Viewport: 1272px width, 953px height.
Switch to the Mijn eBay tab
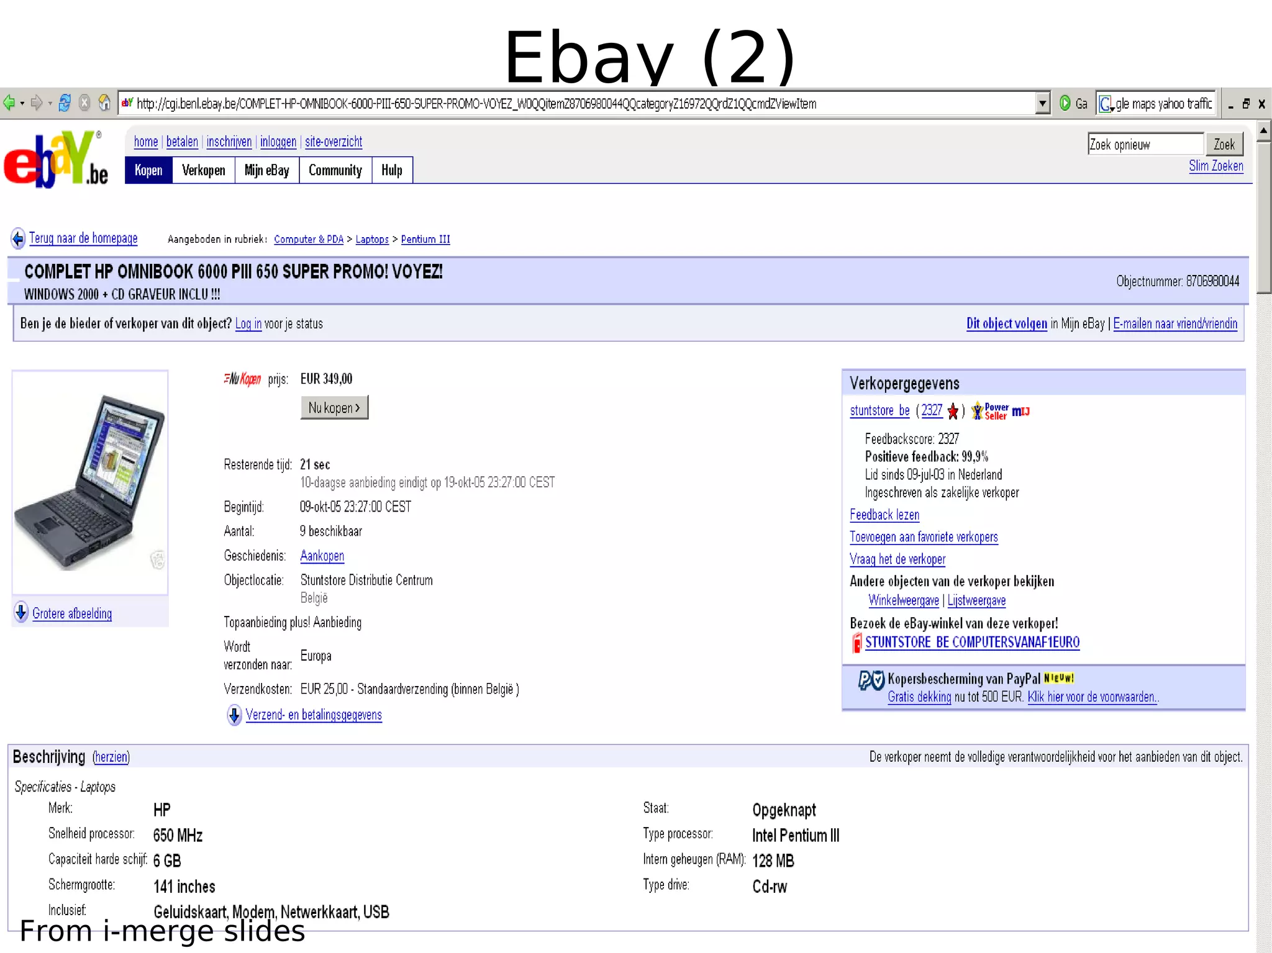tap(266, 170)
